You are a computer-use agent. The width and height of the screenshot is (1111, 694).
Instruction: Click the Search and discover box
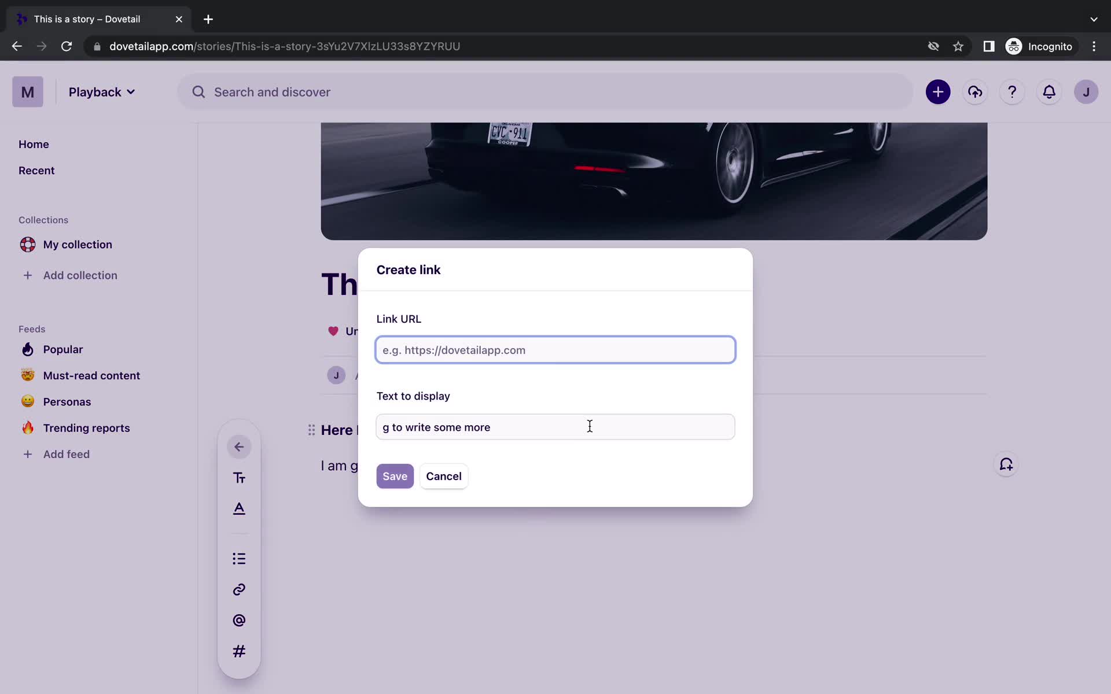coord(545,92)
